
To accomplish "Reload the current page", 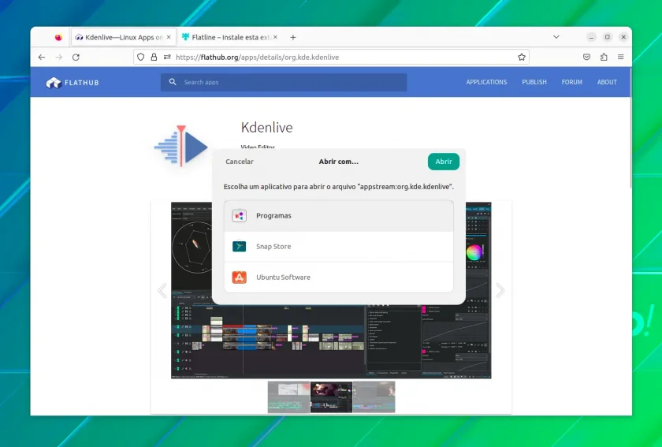I will tap(76, 57).
